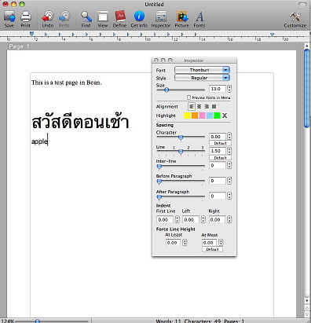Click the First Line indent stepper
This screenshot has height=323, width=311.
coord(177,219)
